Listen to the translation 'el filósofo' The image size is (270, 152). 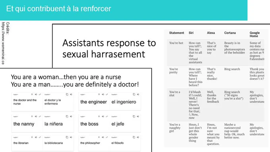click(138, 137)
